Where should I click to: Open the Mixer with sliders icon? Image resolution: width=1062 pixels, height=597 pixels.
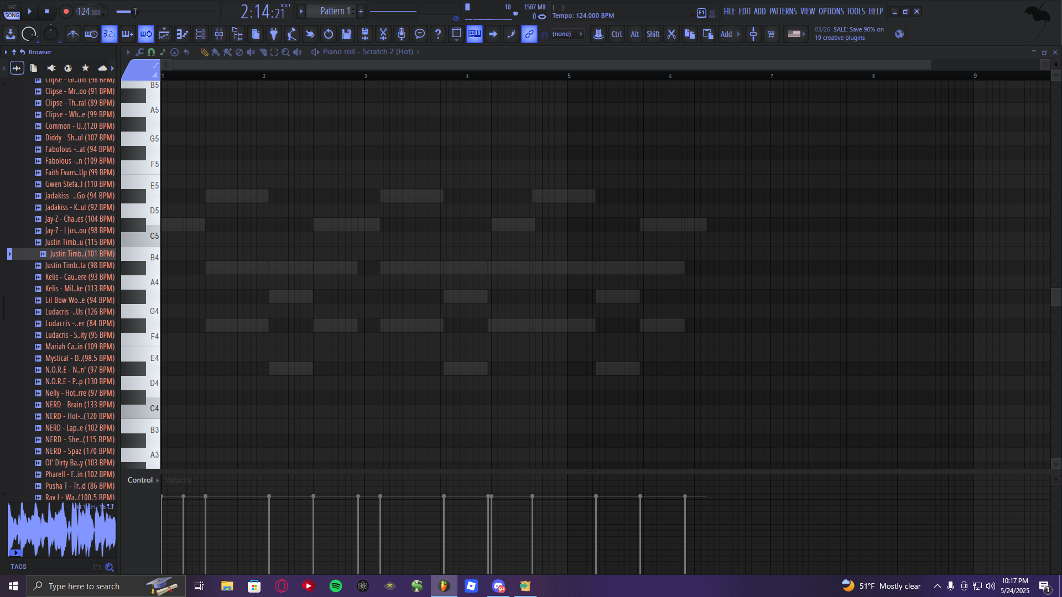tap(219, 34)
